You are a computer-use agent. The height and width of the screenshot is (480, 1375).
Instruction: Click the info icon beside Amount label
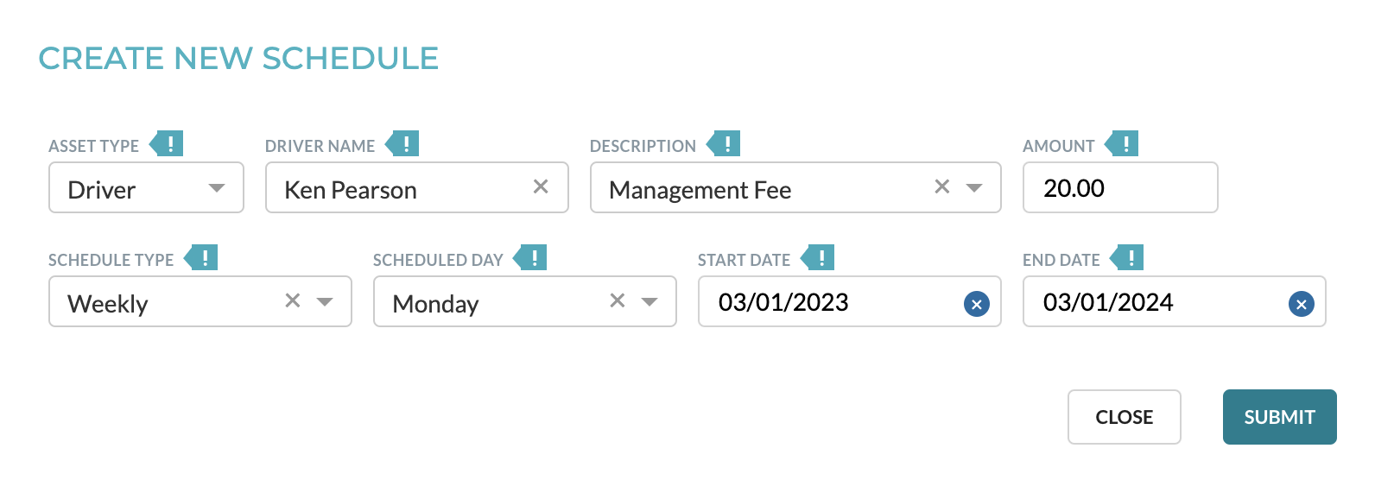pos(1123,144)
